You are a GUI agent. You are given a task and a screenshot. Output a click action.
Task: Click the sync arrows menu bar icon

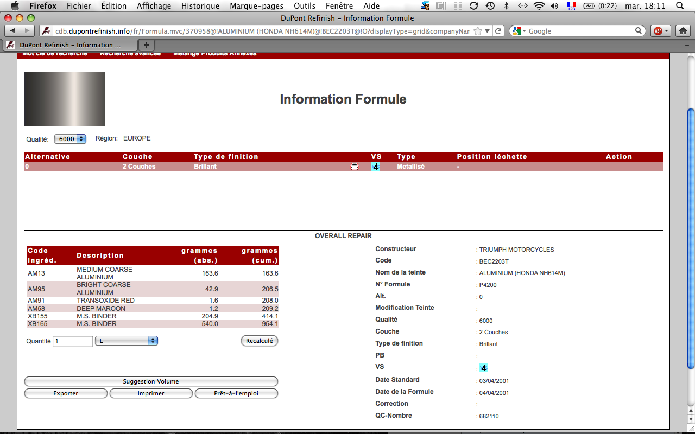pyautogui.click(x=473, y=6)
